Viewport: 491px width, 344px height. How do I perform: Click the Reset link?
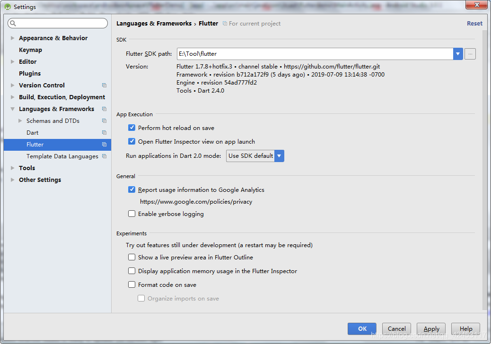coord(474,24)
